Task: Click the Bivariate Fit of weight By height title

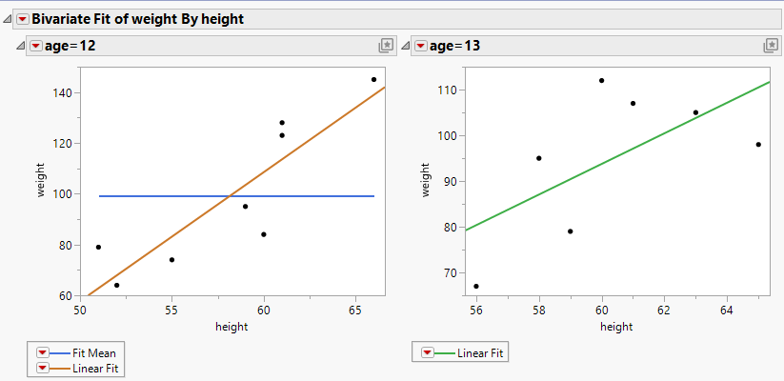Action: pyautogui.click(x=137, y=18)
